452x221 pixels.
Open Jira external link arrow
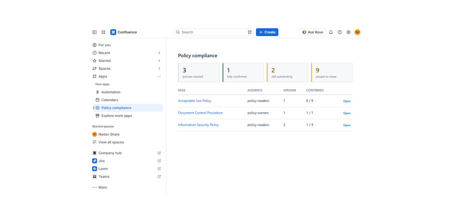tap(159, 161)
